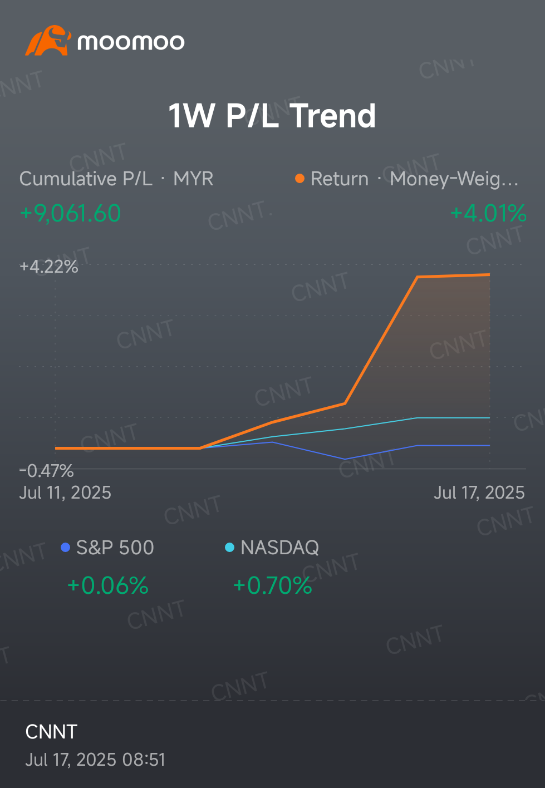Click the moomoo brand wordmark
Viewport: 545px width, 788px height.
point(131,42)
